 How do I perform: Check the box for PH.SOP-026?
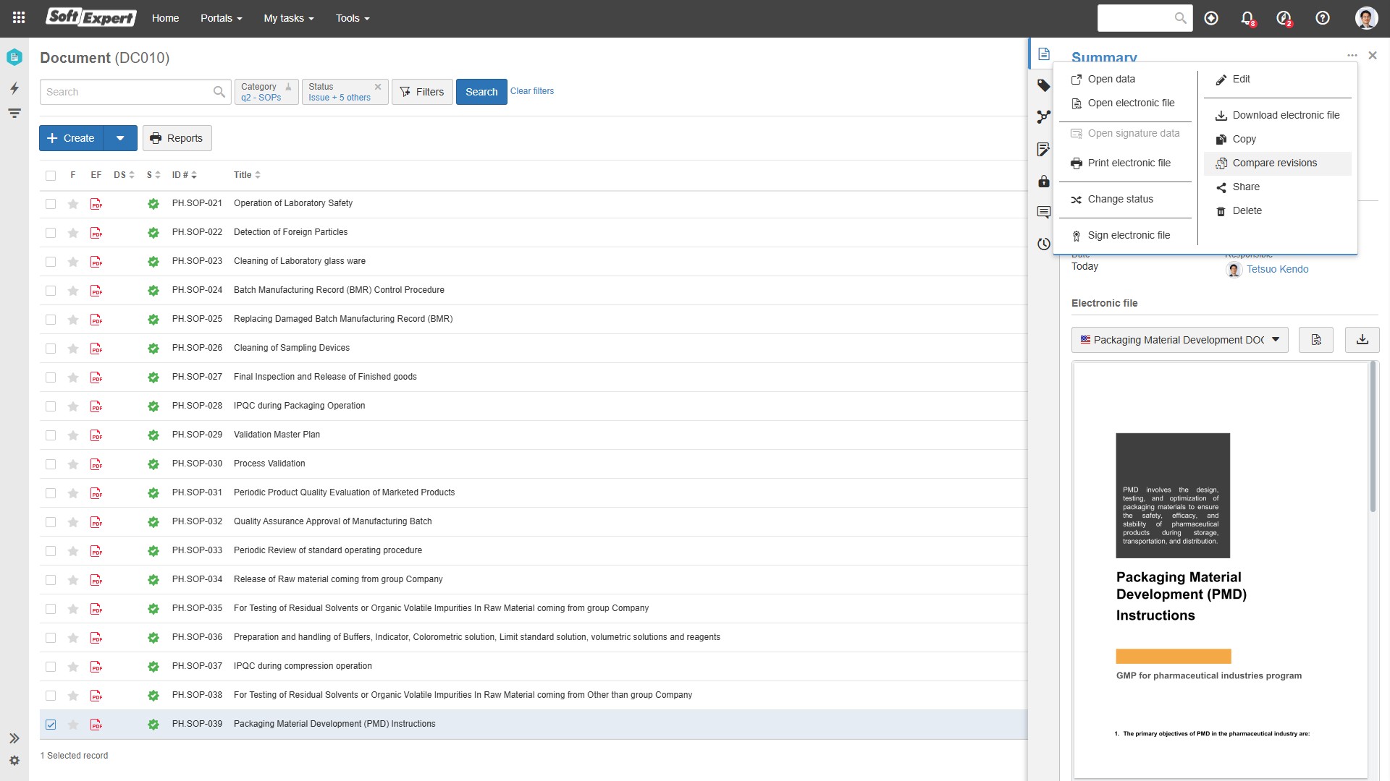click(x=51, y=349)
